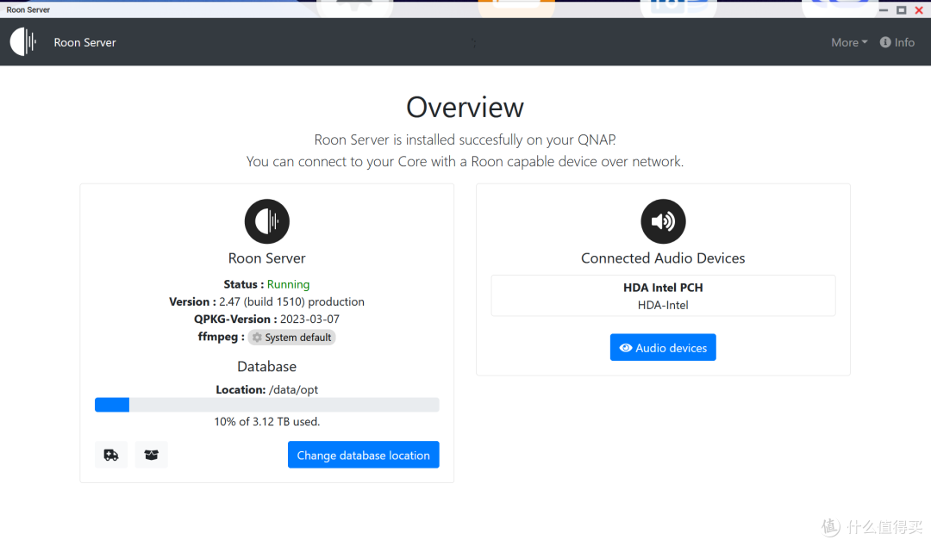Click the Database section heading
931x546 pixels.
click(x=267, y=367)
